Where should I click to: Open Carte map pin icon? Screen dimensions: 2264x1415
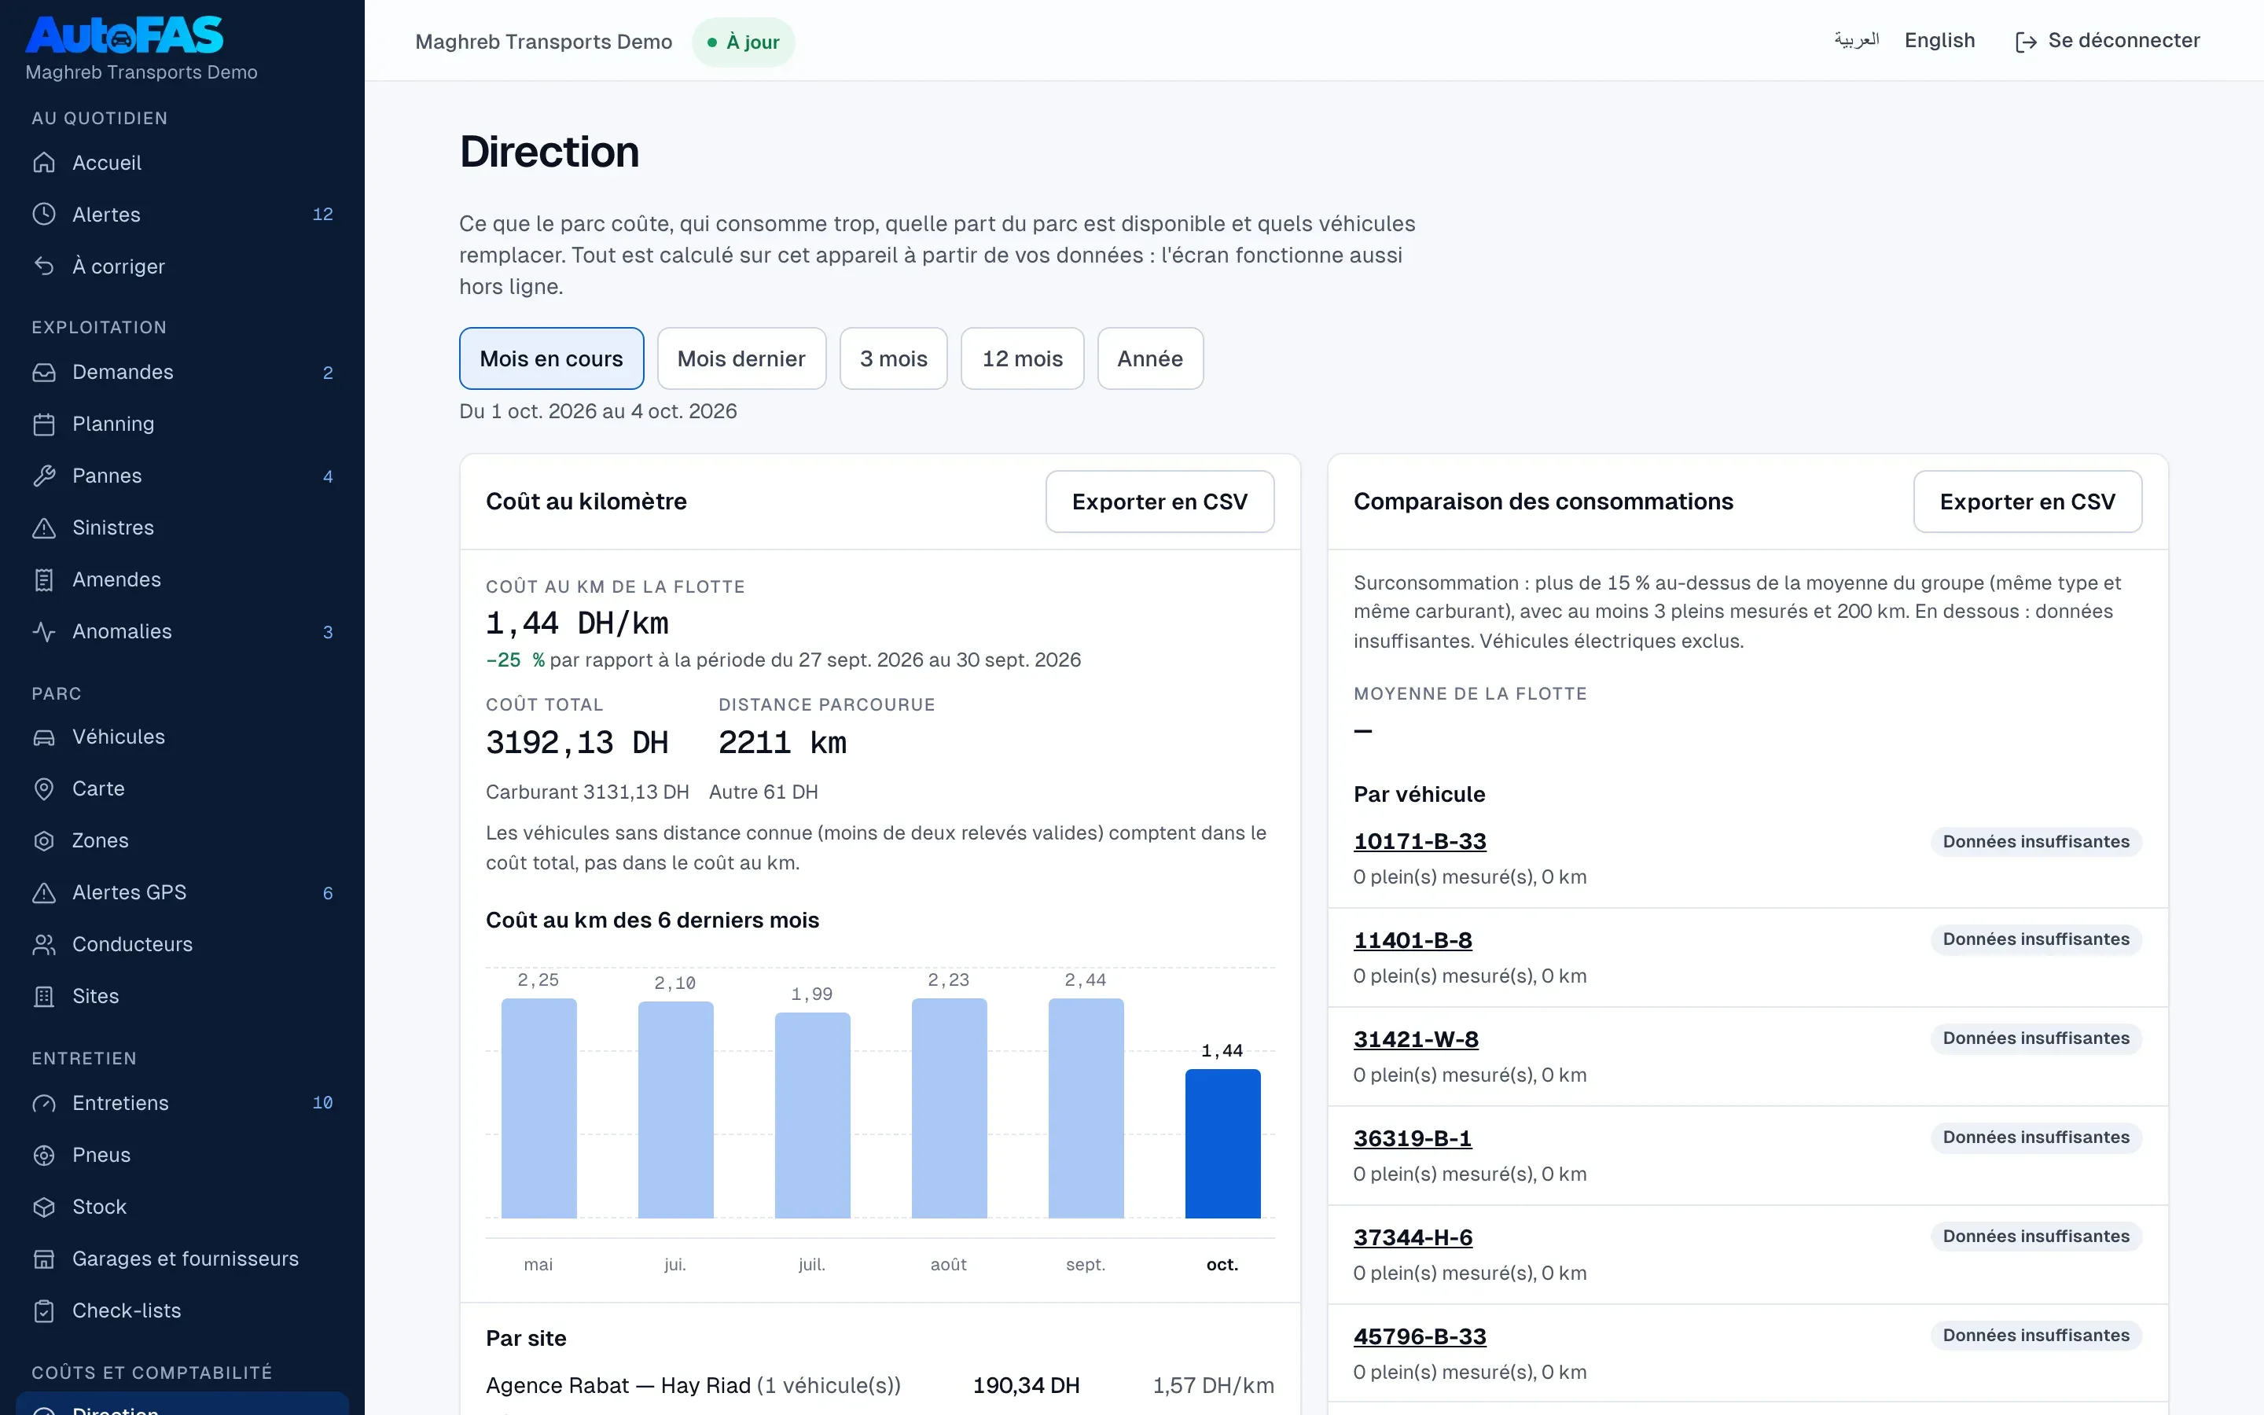44,789
